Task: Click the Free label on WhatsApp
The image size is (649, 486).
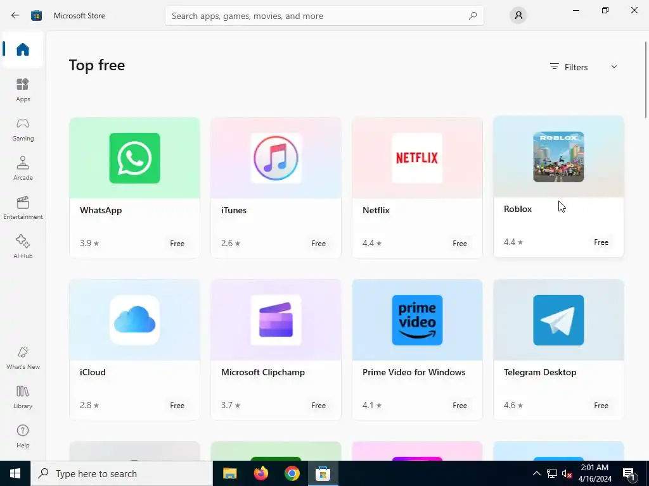Action: pos(177,244)
